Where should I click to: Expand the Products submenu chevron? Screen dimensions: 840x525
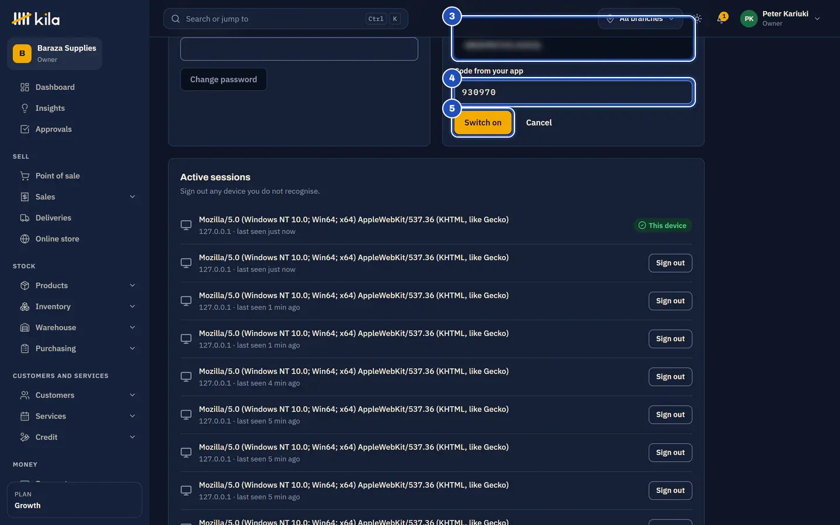132,285
